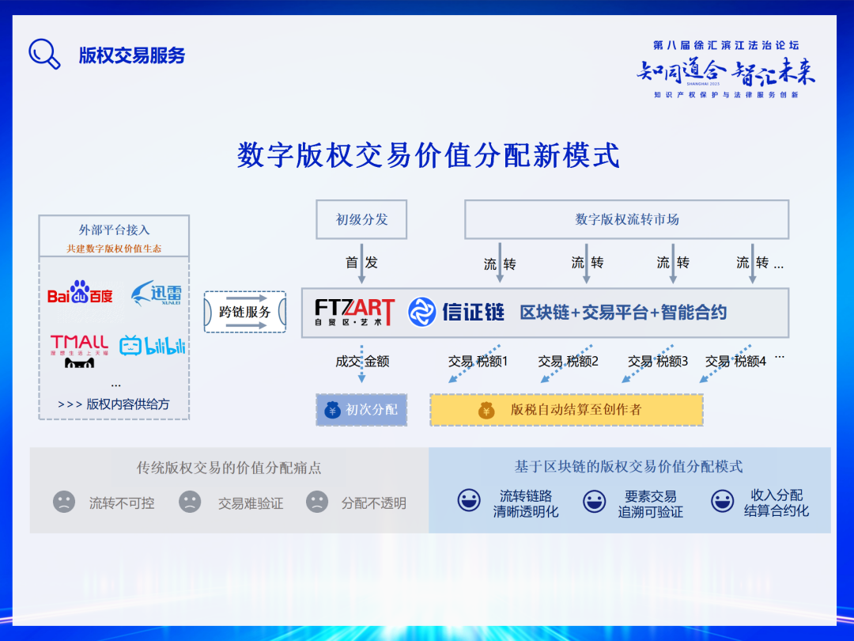Viewport: 854px width, 641px height.
Task: Click the 初次分配 button
Action: click(361, 410)
